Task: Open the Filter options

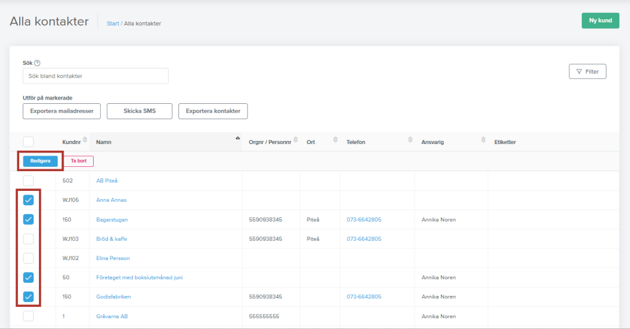Action: click(x=587, y=71)
